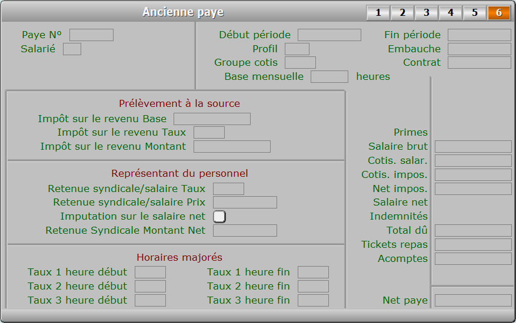Select the highlighted page tab 6
This screenshot has width=516, height=323.
pyautogui.click(x=499, y=12)
